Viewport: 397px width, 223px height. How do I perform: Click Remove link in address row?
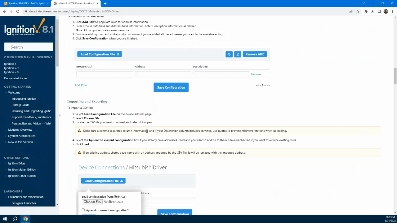256,74
